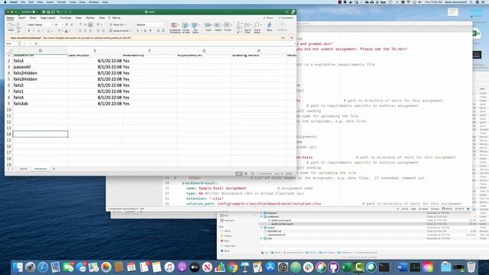Select README.md file in Finder window

pyautogui.click(x=274, y=231)
